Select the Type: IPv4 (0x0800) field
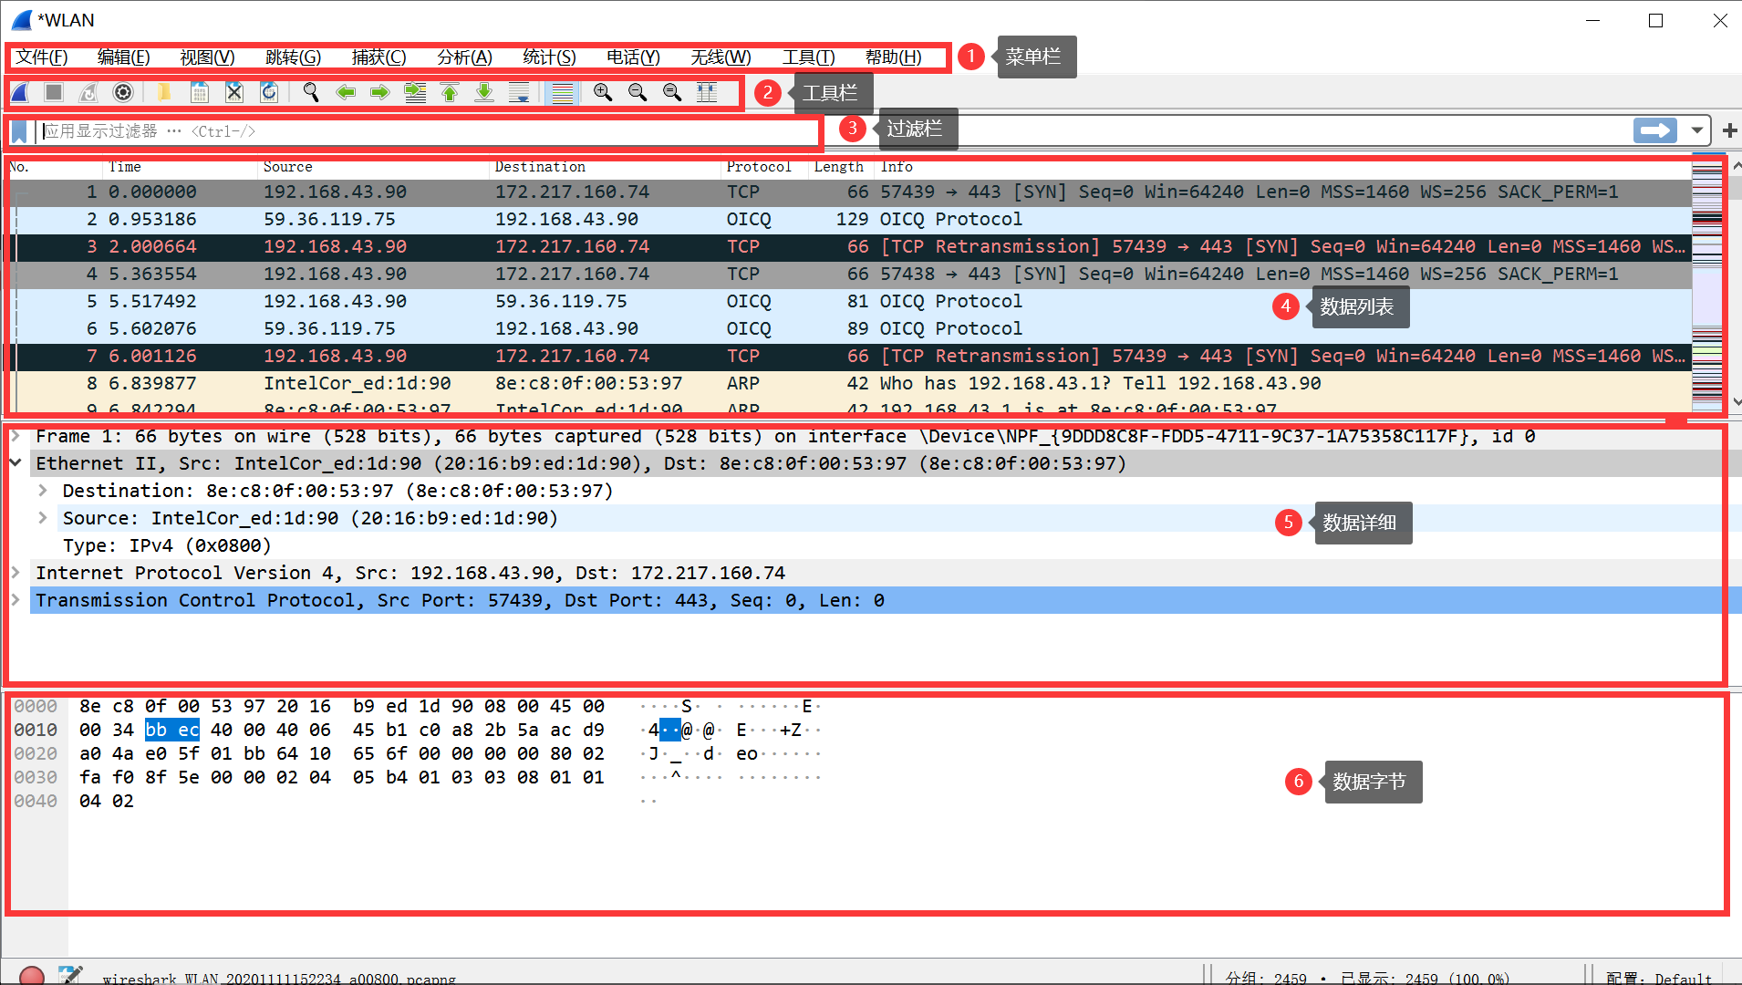The image size is (1742, 985). tap(167, 545)
